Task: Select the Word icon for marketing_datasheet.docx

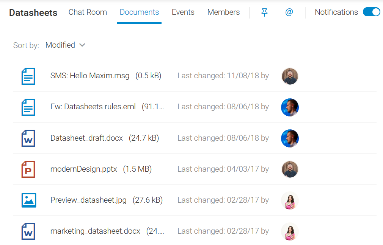Action: tap(28, 231)
